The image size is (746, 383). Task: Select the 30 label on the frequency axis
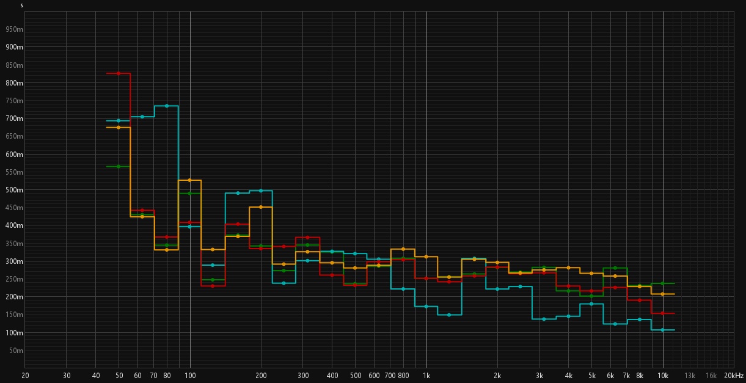67,375
